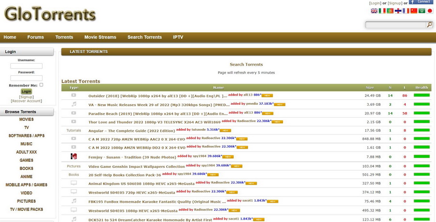
Task: Click the video type icon beside Outsider (2018)
Action: point(74,95)
